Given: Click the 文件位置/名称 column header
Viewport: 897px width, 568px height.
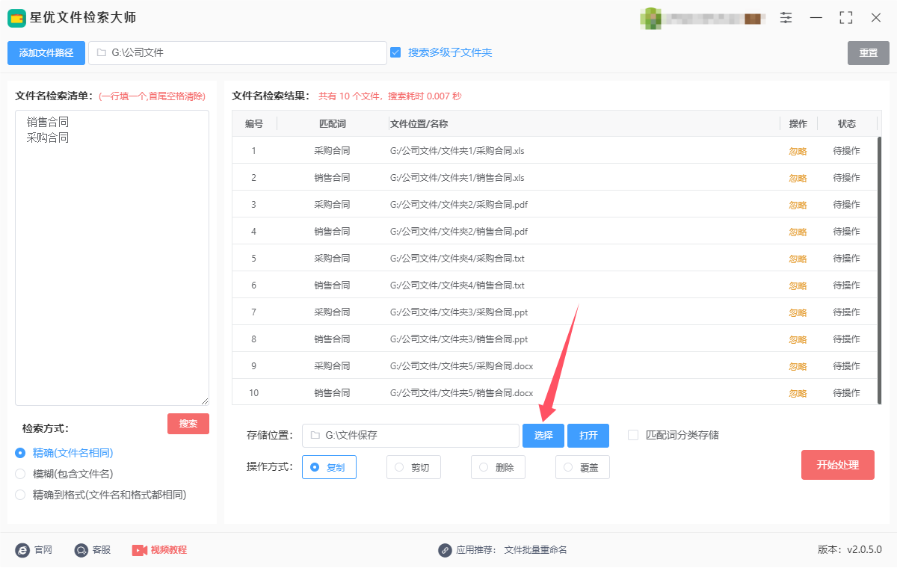Looking at the screenshot, I should coord(419,124).
